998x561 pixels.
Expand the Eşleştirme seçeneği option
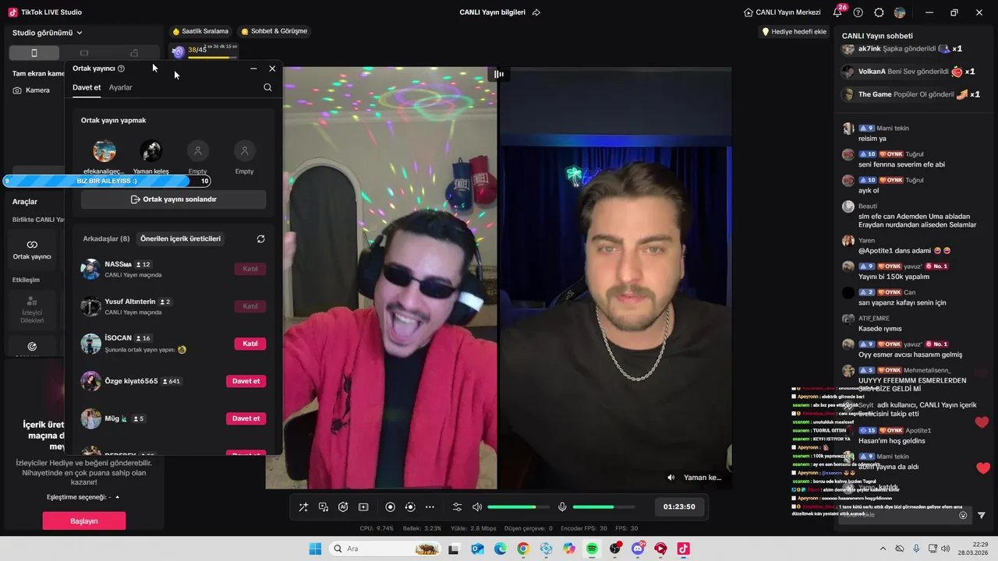point(83,497)
